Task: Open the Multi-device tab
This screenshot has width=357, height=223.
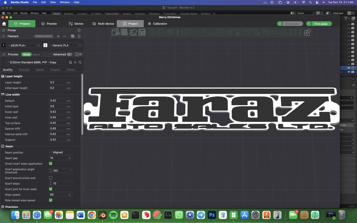Action: click(103, 24)
